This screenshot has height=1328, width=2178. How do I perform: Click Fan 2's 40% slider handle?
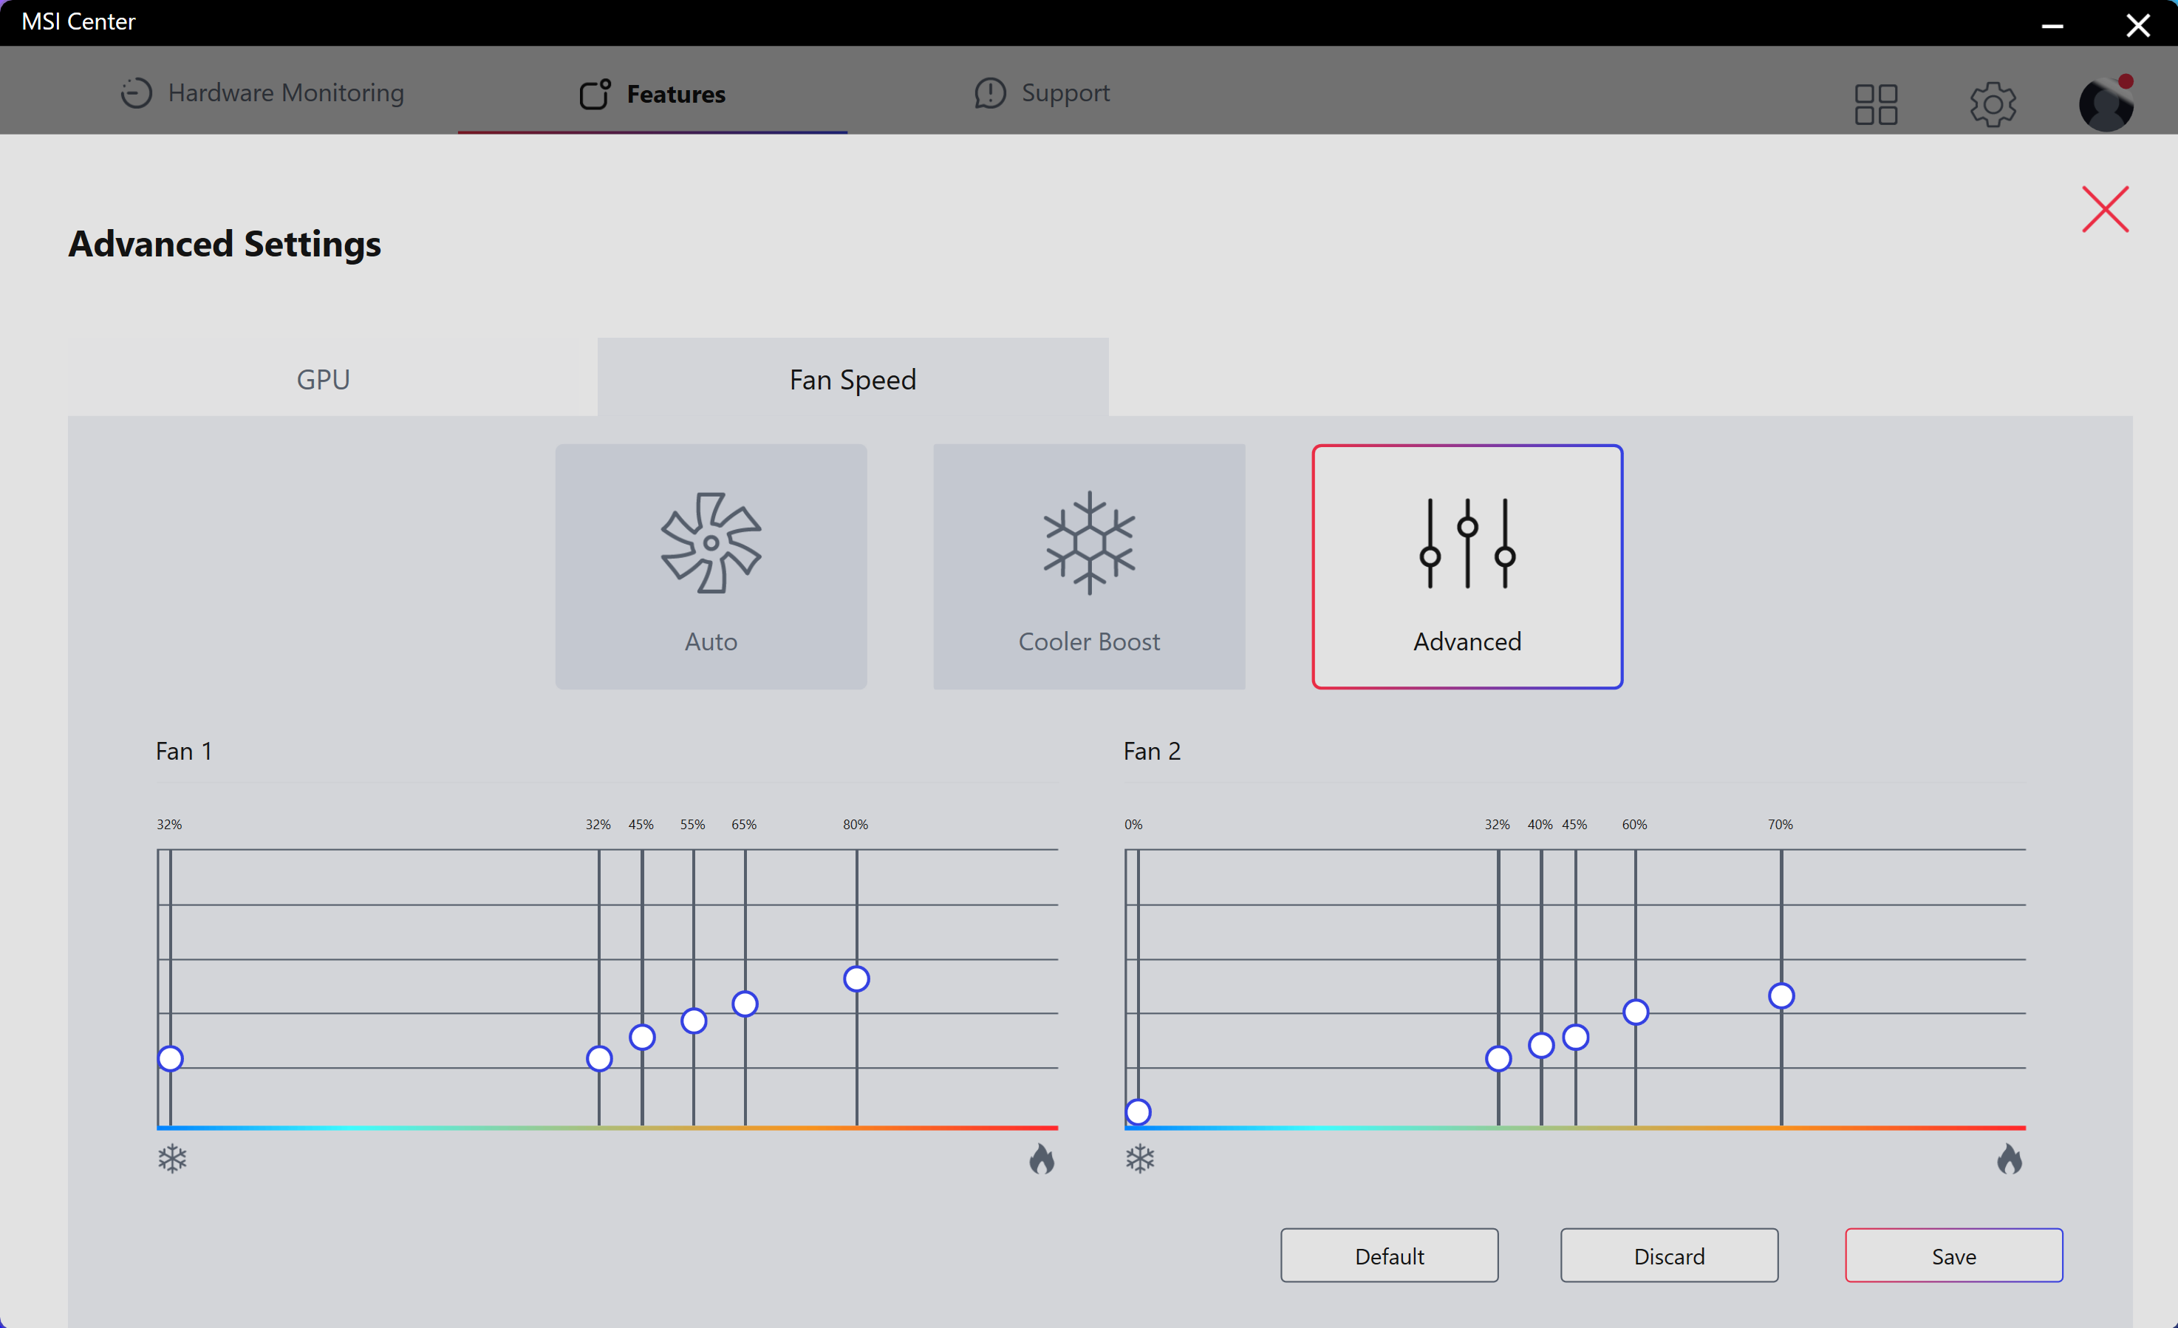[1542, 1045]
